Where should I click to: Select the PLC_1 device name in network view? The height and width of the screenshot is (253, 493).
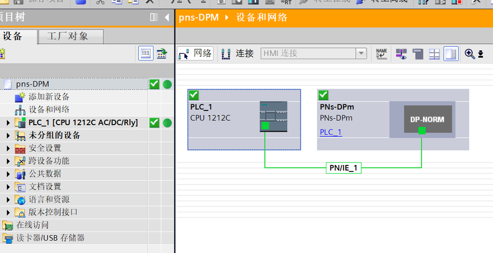201,107
